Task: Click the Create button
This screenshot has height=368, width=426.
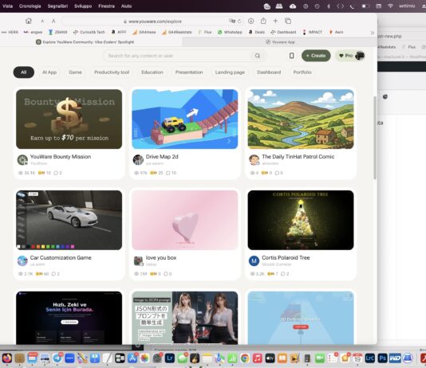Action: point(316,56)
